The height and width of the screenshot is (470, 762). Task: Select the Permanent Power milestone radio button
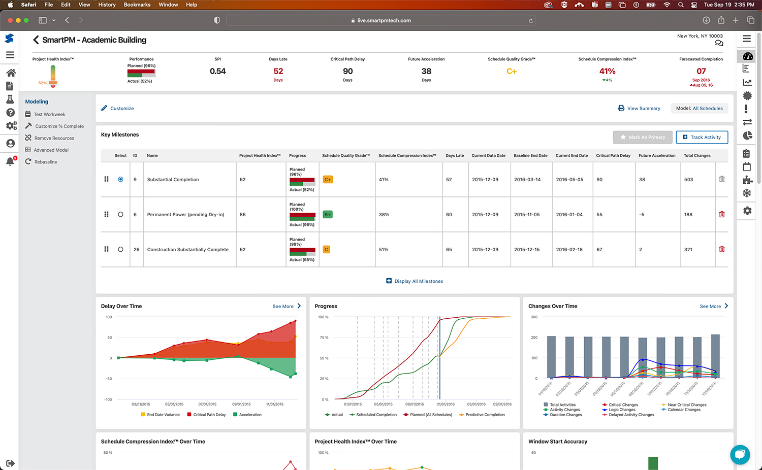[120, 214]
